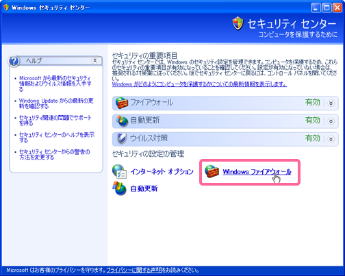Image resolution: width=345 pixels, height=276 pixels.
Task: Click the firewall brick icon in ファイアウォール row
Action: pyautogui.click(x=121, y=103)
